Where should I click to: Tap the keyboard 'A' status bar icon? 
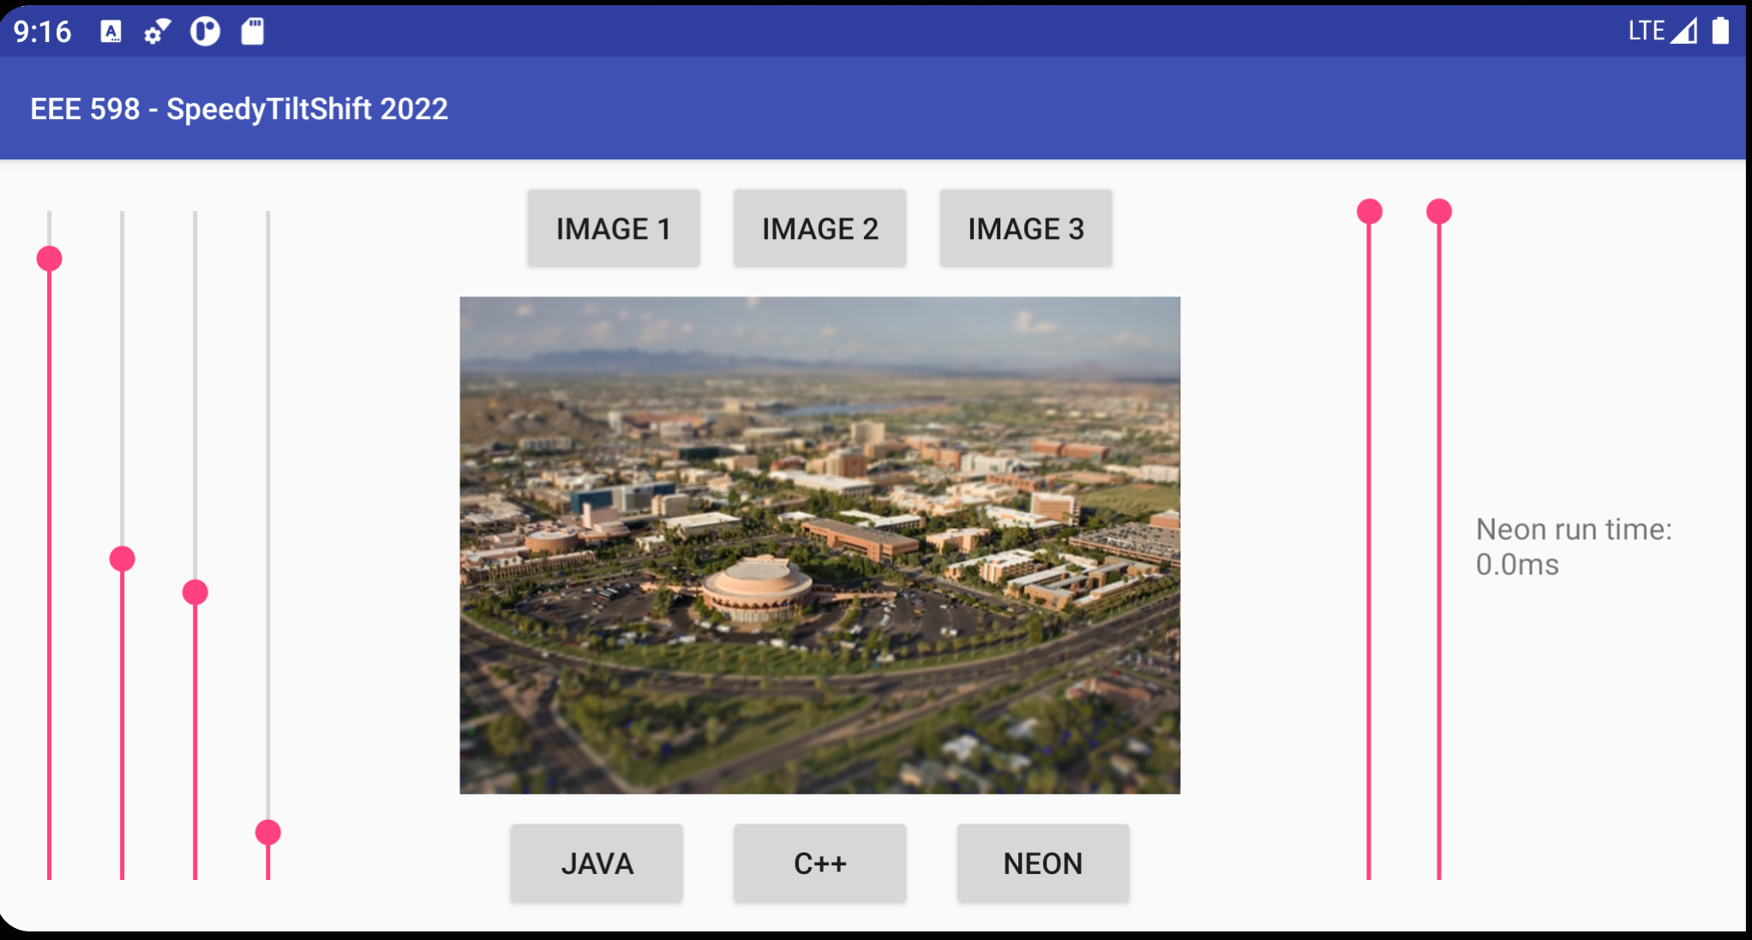pos(111,32)
